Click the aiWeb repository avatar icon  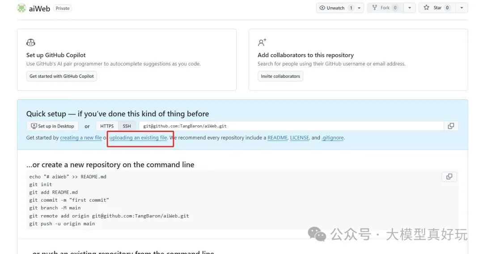pyautogui.click(x=21, y=8)
